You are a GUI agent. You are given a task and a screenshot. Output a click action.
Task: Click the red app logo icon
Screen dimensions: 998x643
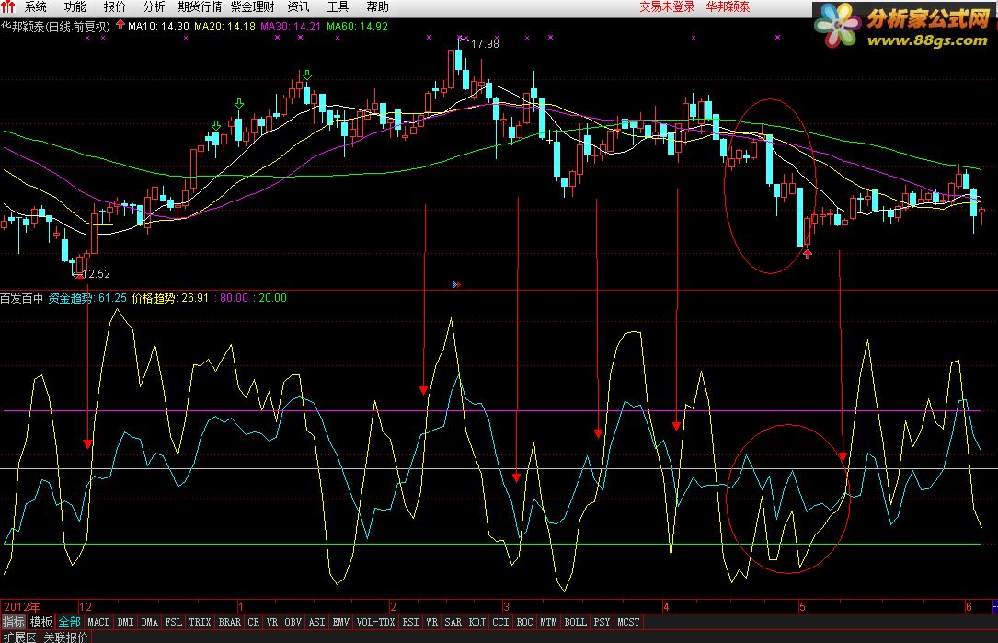point(7,7)
